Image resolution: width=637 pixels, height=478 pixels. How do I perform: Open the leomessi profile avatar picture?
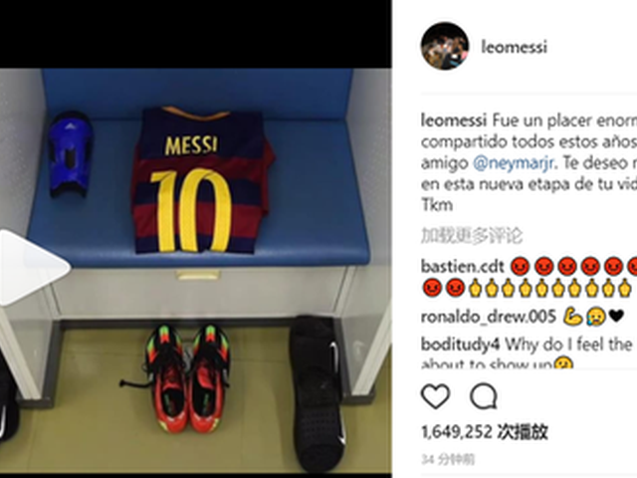point(445,46)
